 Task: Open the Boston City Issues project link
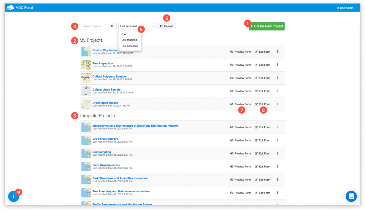pyautogui.click(x=104, y=50)
